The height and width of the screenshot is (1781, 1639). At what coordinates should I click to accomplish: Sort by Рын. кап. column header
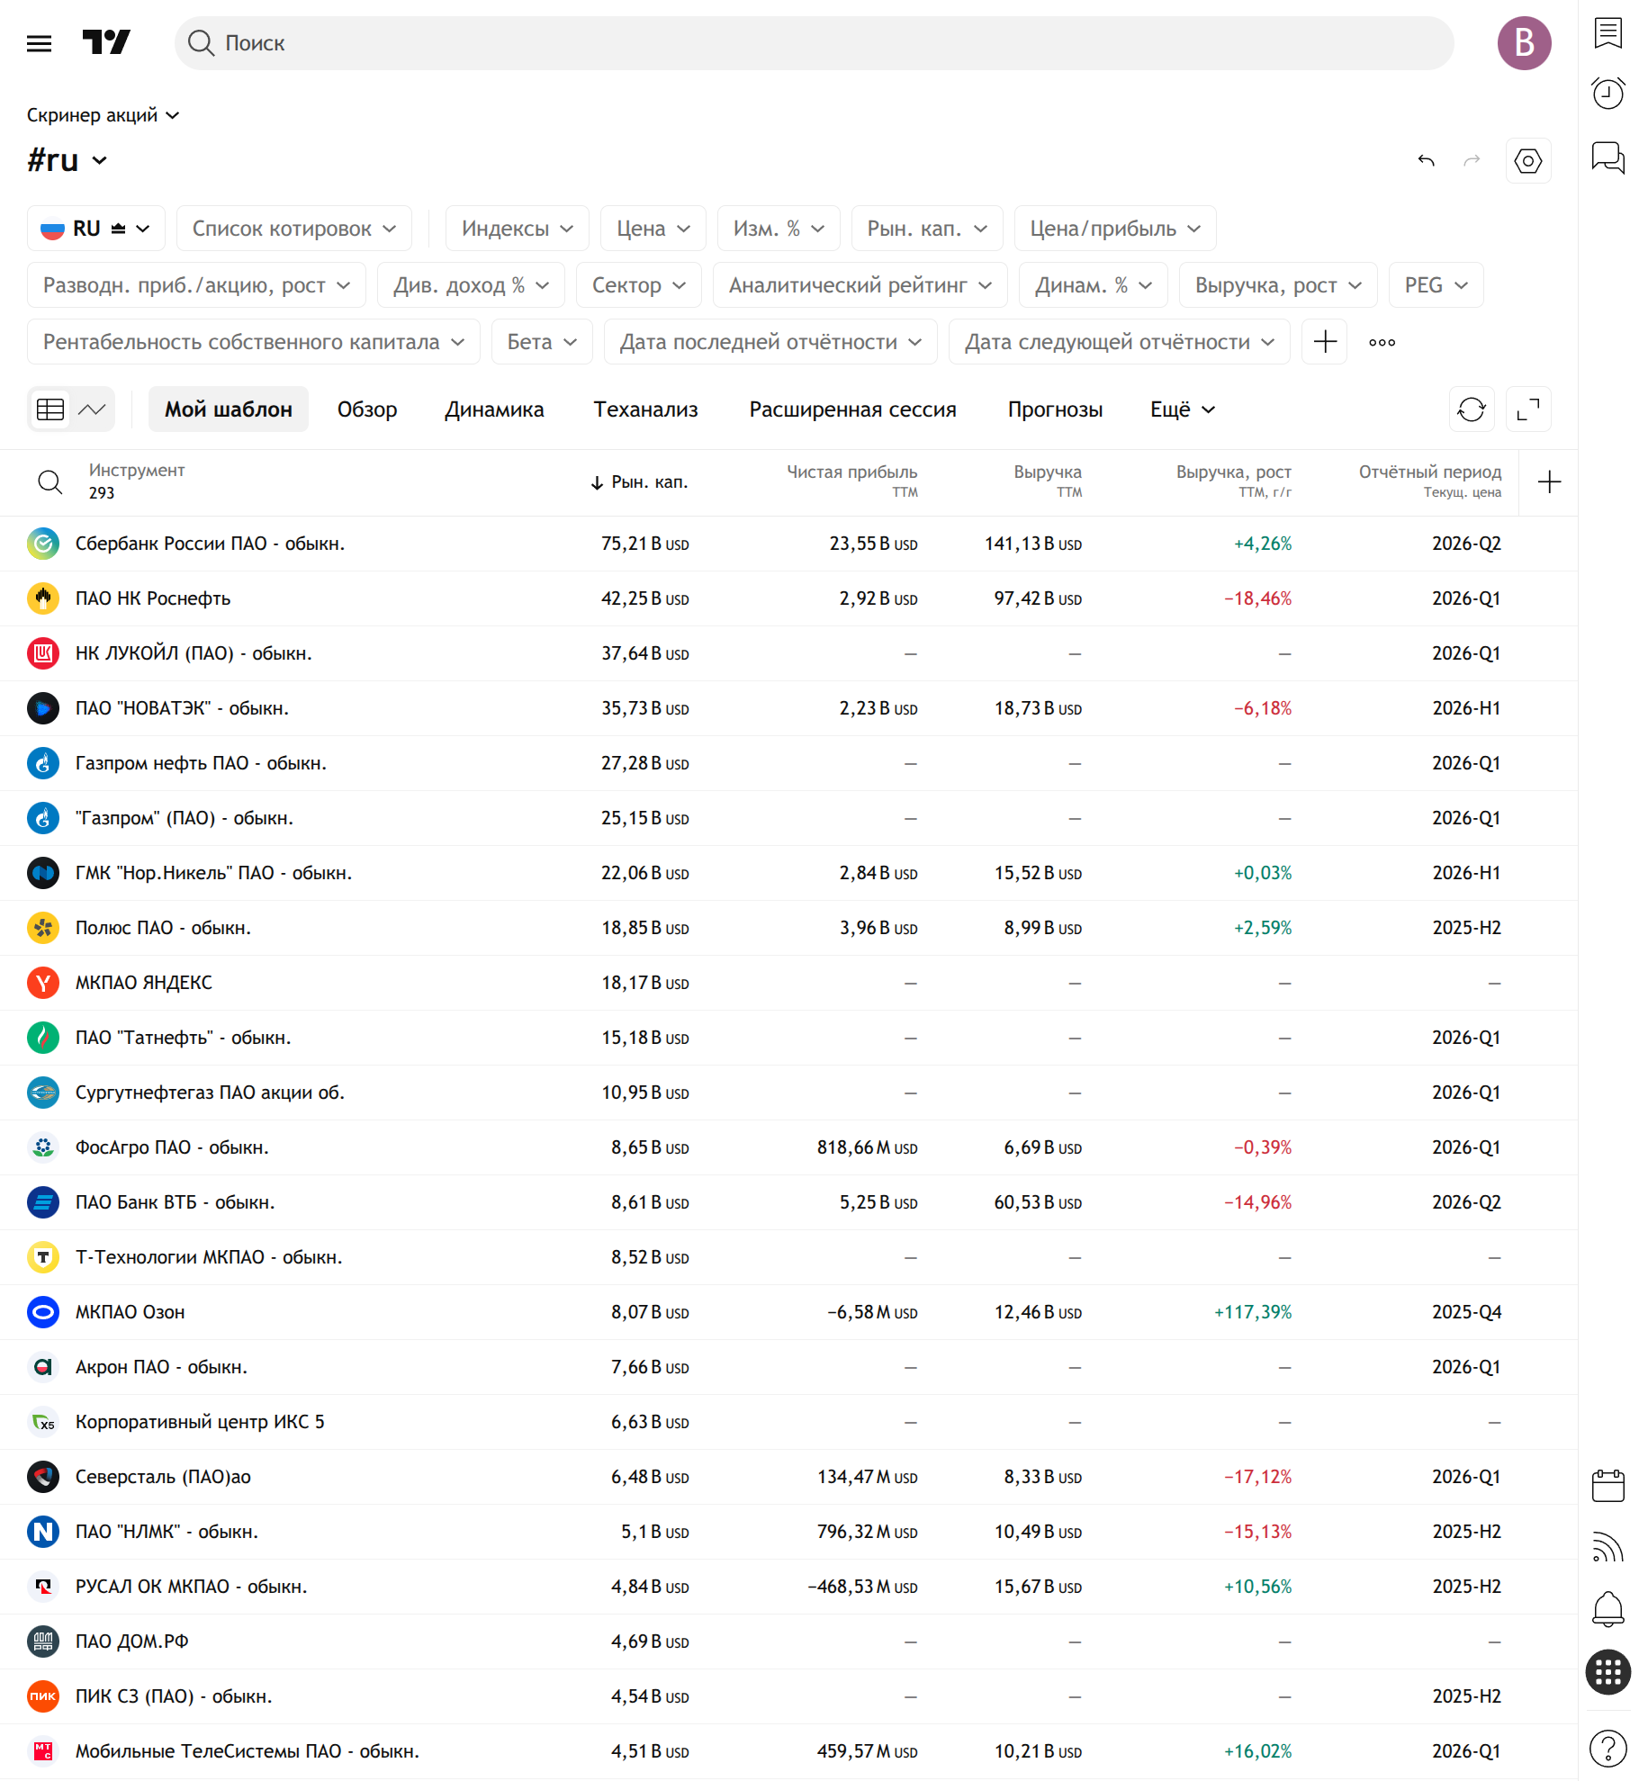pos(640,482)
